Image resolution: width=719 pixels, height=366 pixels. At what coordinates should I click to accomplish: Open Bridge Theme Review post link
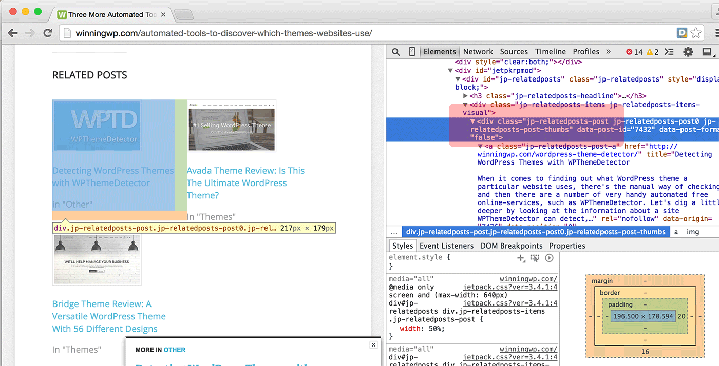(x=109, y=316)
